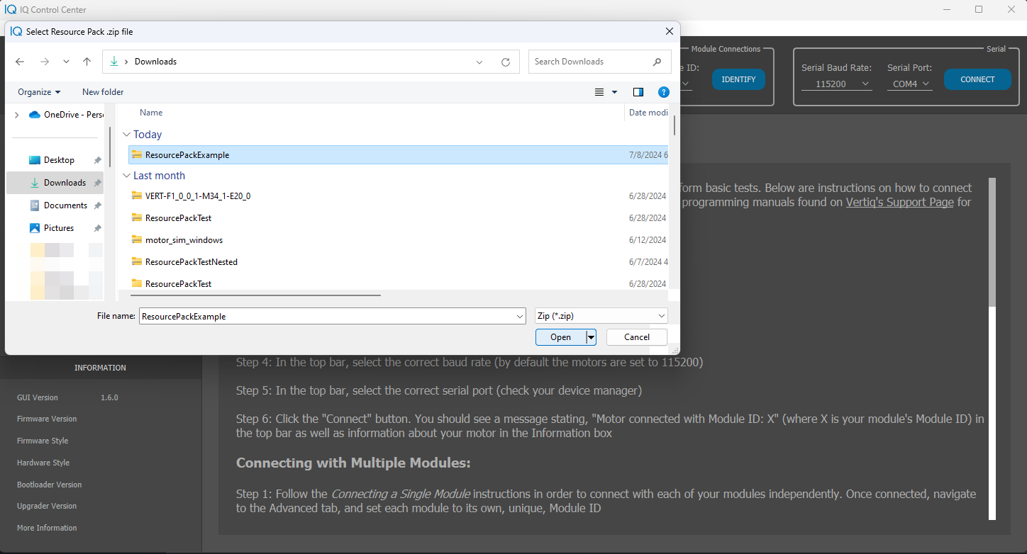
Task: Click Bootloader Version information row
Action: (50, 485)
